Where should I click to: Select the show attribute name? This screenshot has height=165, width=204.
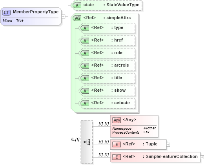tap(120, 90)
